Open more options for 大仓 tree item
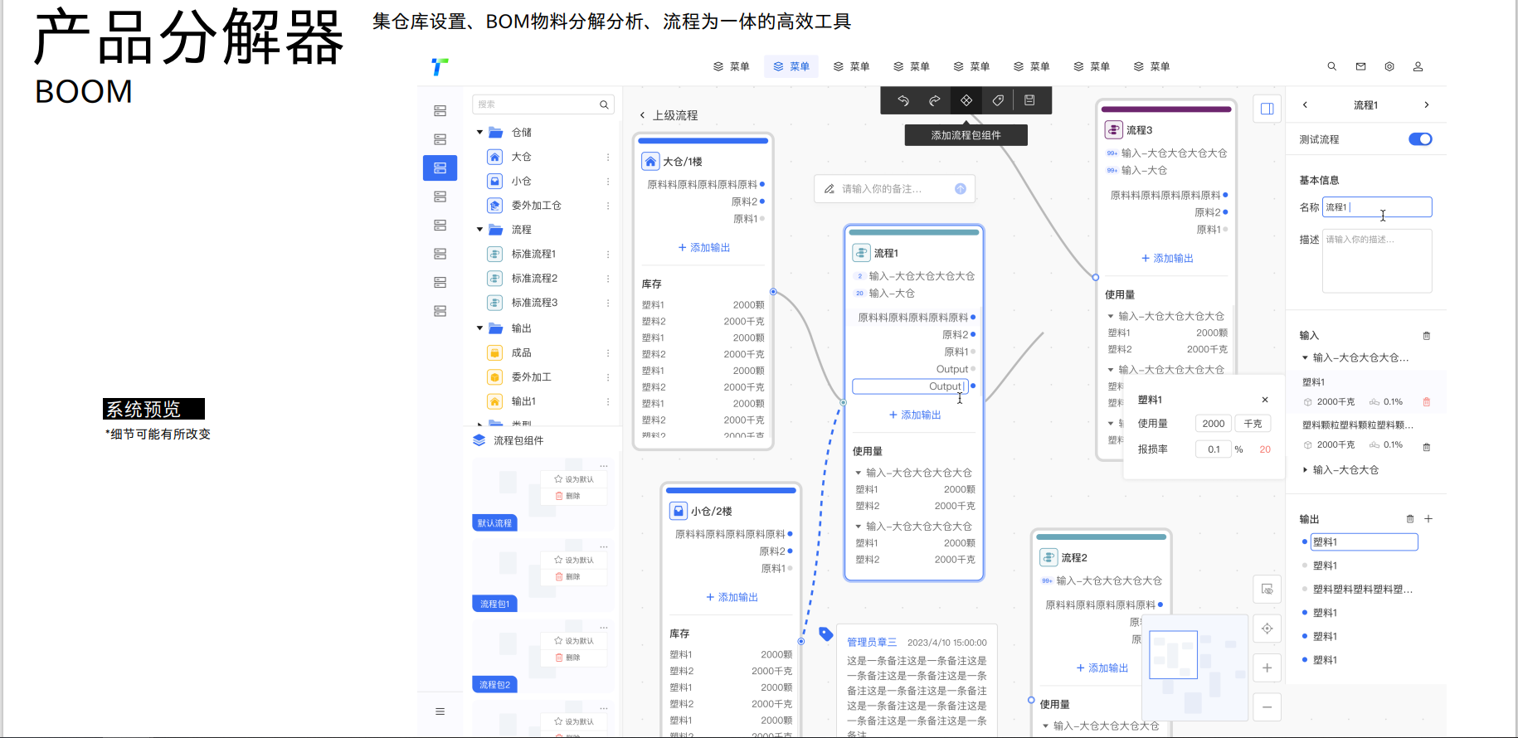The width and height of the screenshot is (1518, 738). pos(608,157)
